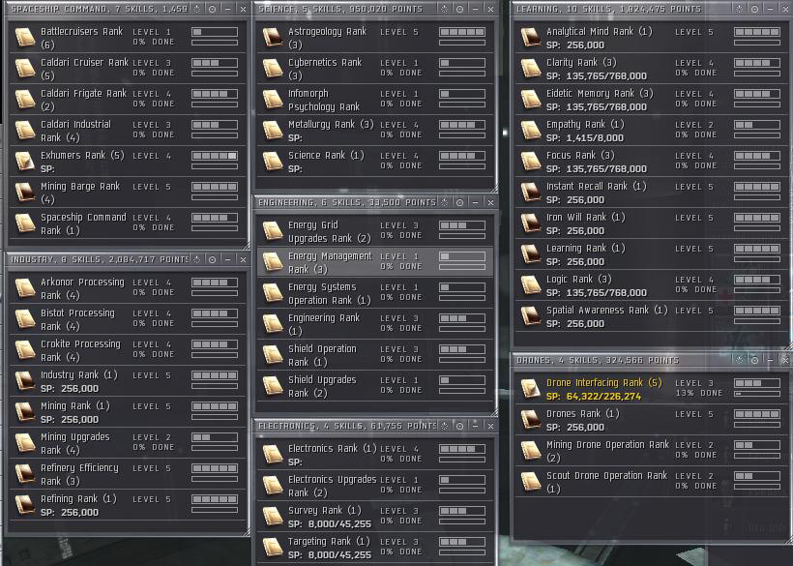The width and height of the screenshot is (793, 566).
Task: Click the Science Rank (1) skill name
Action: tap(326, 155)
